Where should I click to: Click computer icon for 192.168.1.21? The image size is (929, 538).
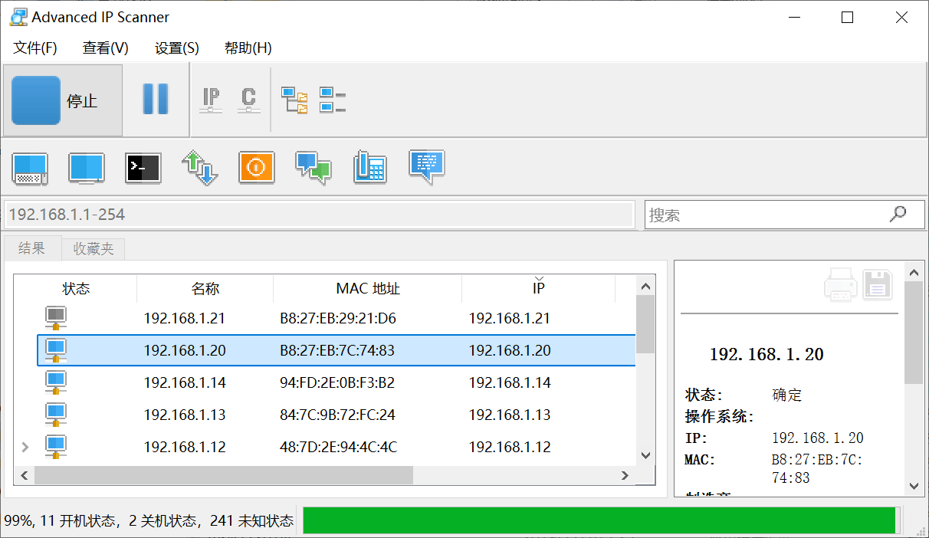[x=56, y=318]
